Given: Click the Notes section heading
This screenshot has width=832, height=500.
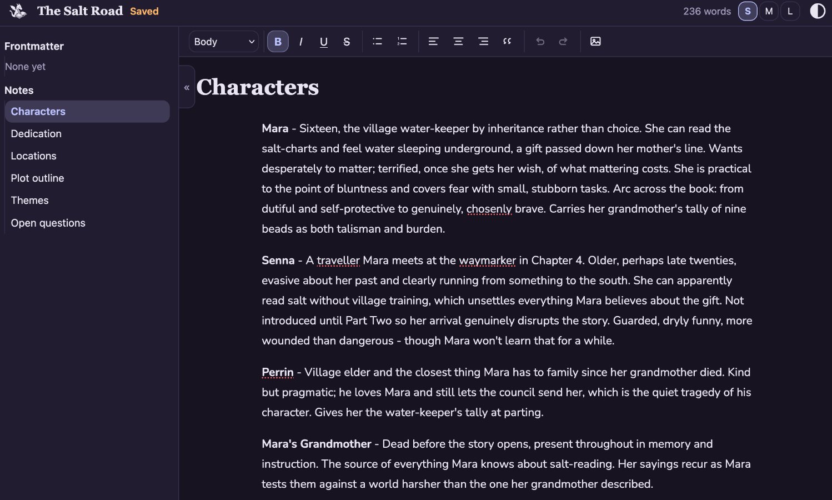Looking at the screenshot, I should 19,90.
